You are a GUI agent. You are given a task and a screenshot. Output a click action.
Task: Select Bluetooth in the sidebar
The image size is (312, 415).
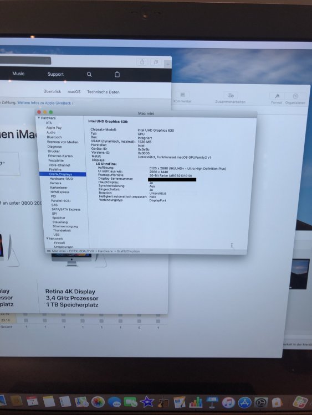54,137
